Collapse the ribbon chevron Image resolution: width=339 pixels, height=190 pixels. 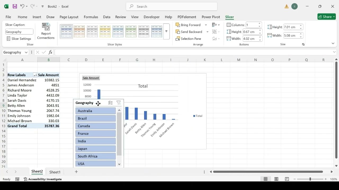(333, 44)
